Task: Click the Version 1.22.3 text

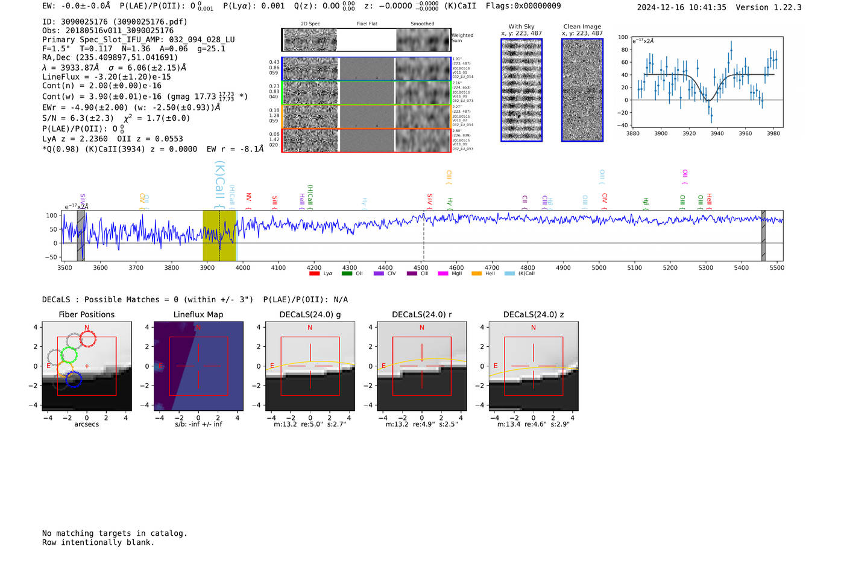Action: (x=769, y=7)
